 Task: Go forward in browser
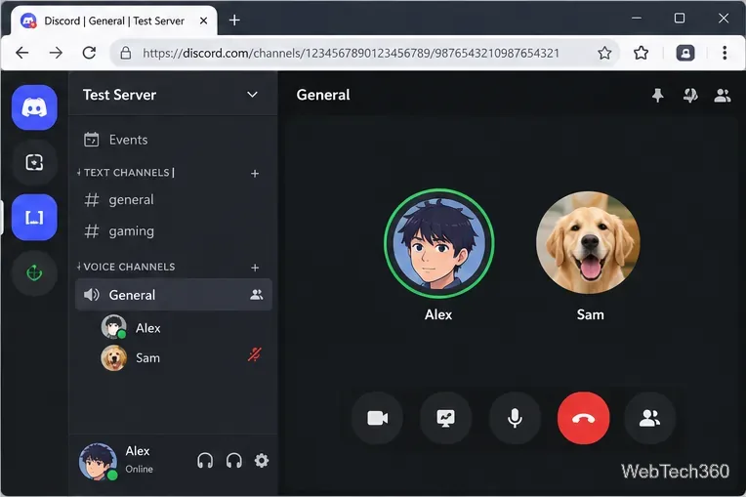click(56, 53)
